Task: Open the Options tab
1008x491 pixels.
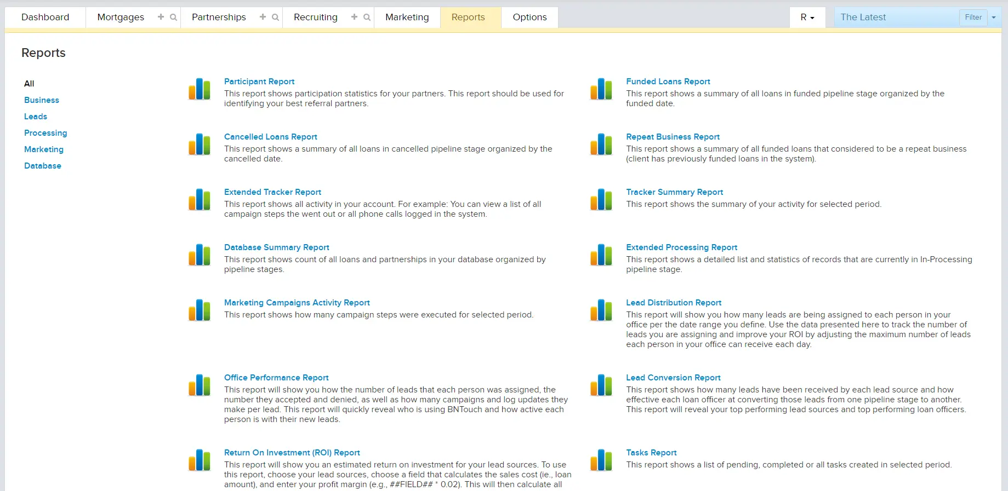Action: 530,17
